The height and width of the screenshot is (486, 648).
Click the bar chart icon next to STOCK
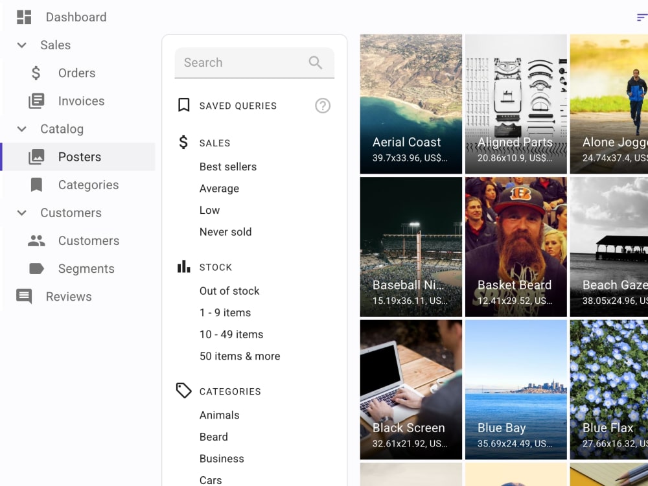[184, 266]
